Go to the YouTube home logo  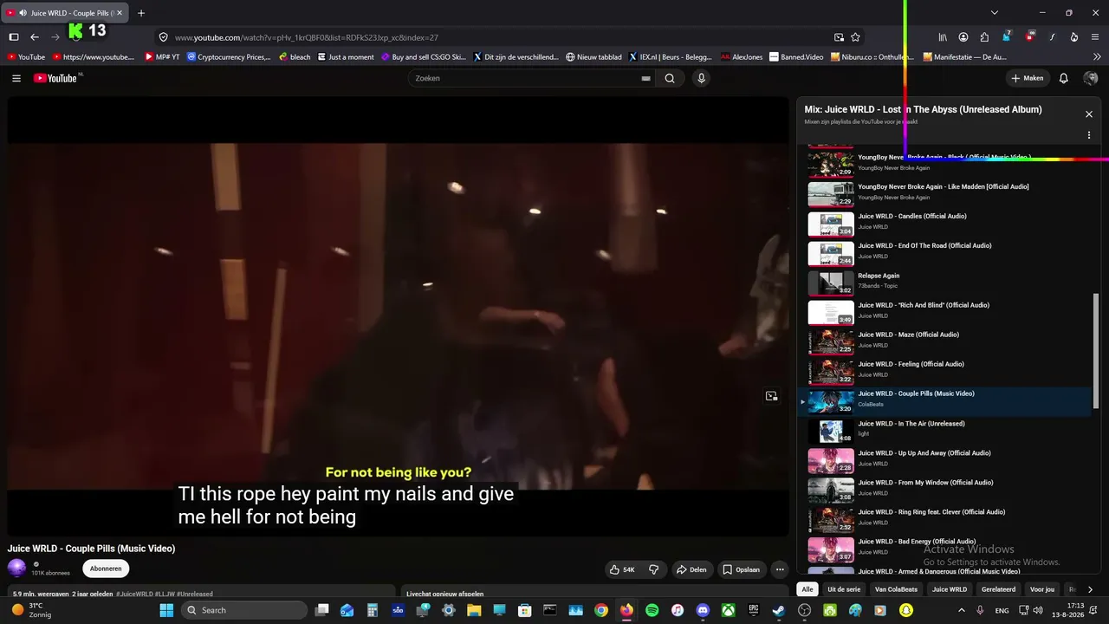click(57, 78)
